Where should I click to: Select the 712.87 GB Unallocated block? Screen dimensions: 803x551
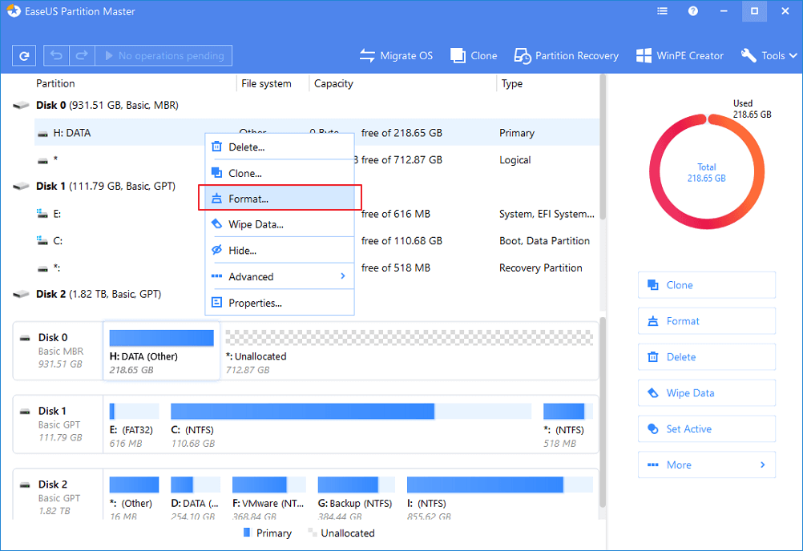pyautogui.click(x=409, y=351)
